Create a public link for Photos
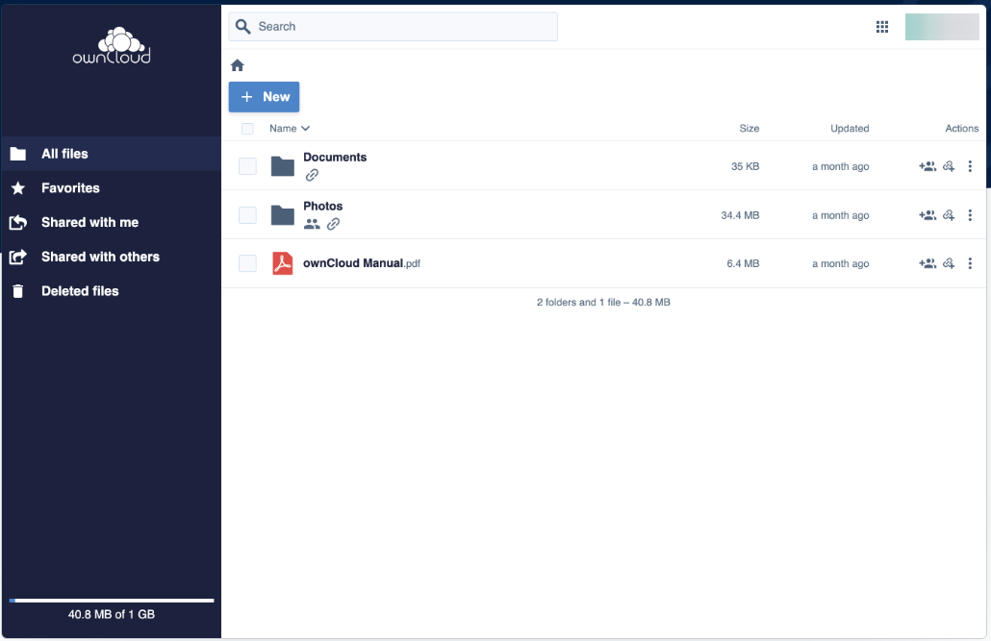The height and width of the screenshot is (641, 991). coord(949,214)
